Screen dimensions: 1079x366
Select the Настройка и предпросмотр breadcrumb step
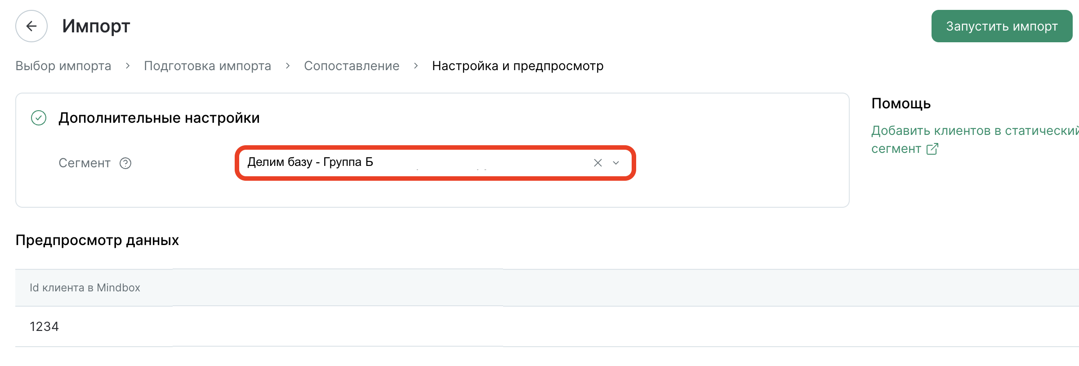517,66
